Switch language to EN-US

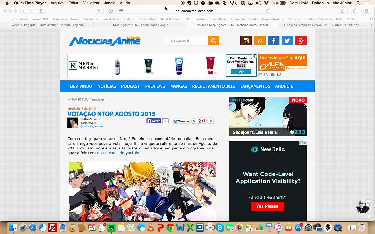point(276,75)
